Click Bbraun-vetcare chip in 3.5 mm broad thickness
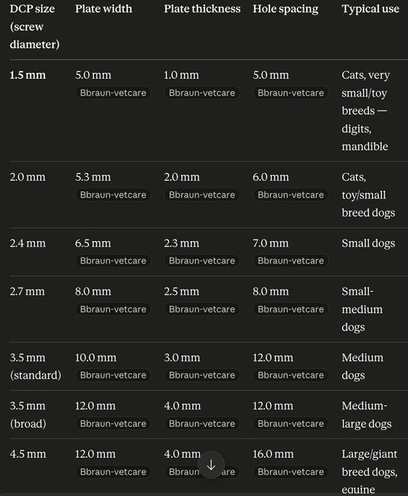 [x=202, y=423]
